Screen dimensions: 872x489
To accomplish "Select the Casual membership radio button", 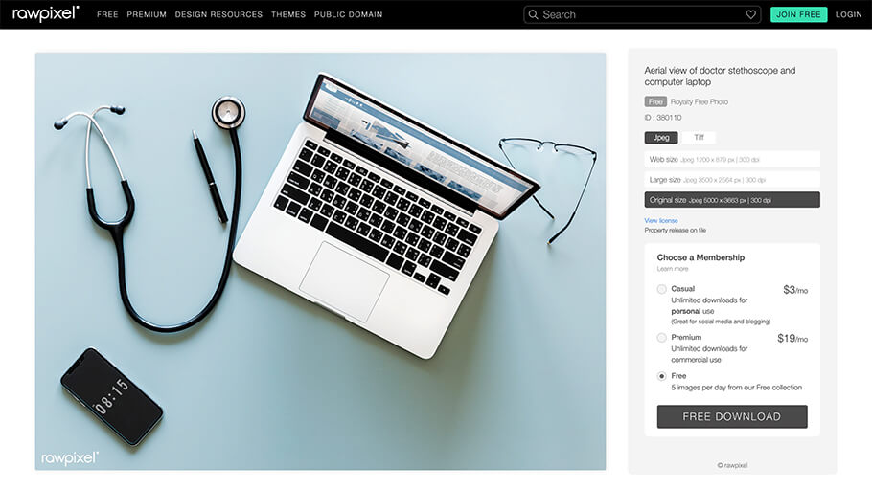I will (x=661, y=289).
